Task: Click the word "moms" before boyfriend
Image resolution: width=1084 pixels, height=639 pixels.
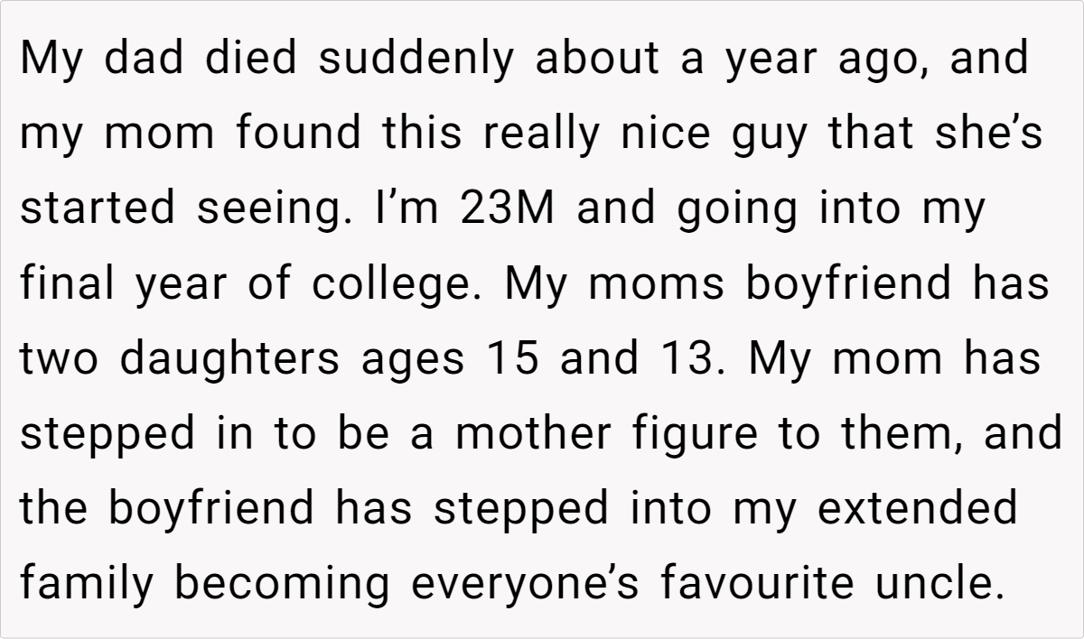Action: tap(659, 283)
